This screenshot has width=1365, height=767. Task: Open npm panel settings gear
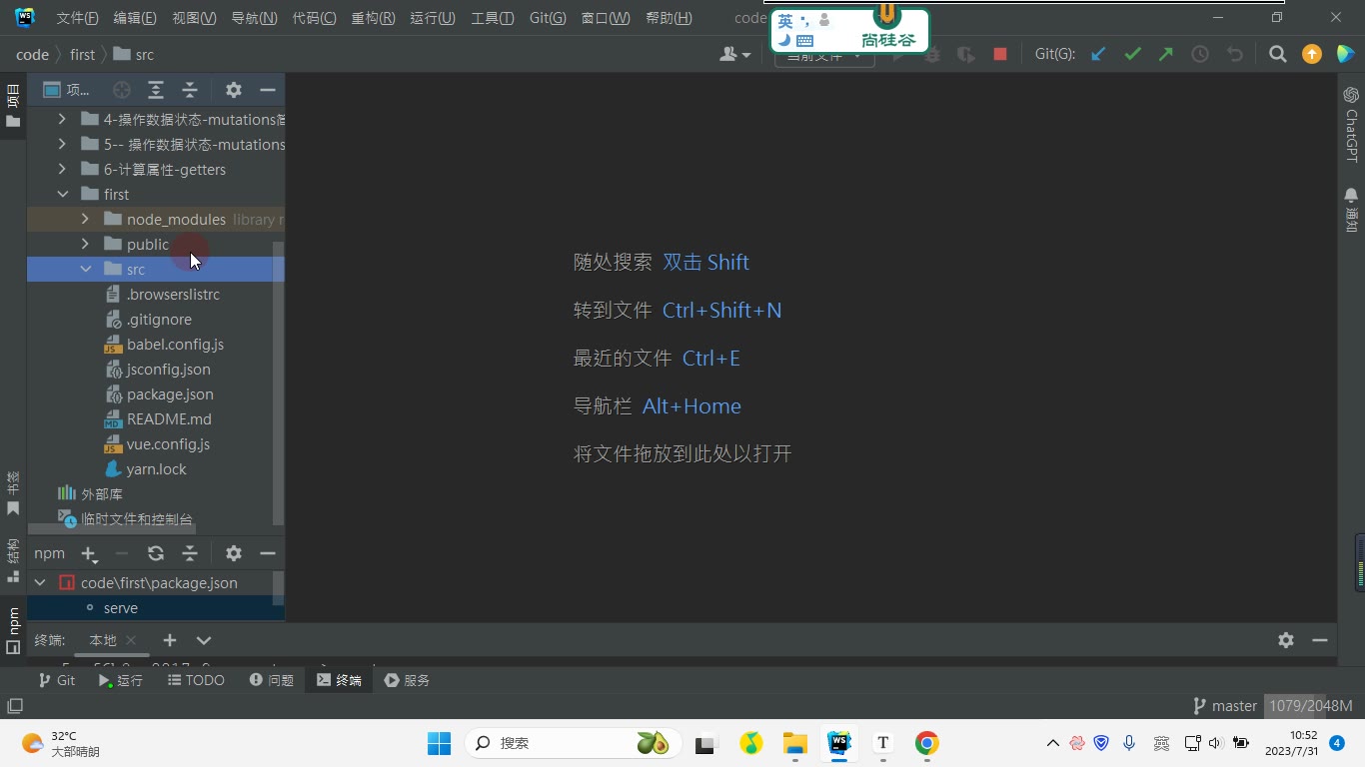pyautogui.click(x=234, y=553)
